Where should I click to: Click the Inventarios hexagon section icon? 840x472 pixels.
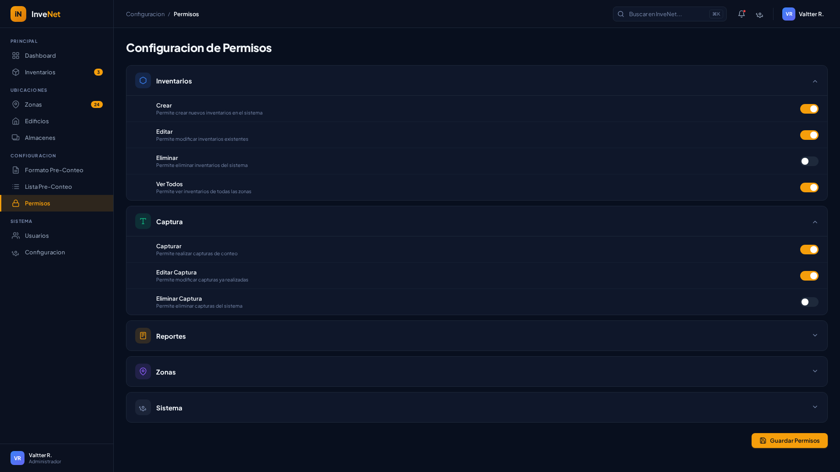[143, 80]
